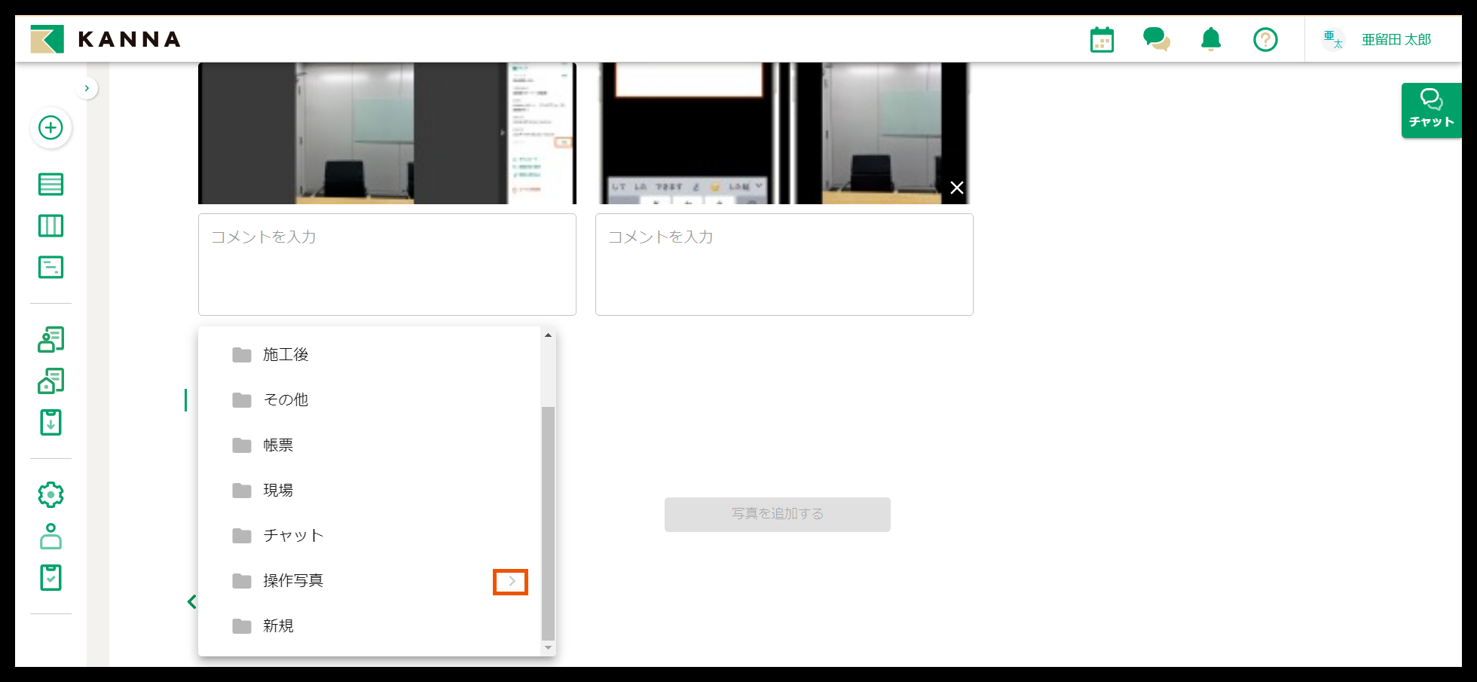1477x682 pixels.
Task: Click the circular plus icon in sidebar
Action: [x=50, y=128]
